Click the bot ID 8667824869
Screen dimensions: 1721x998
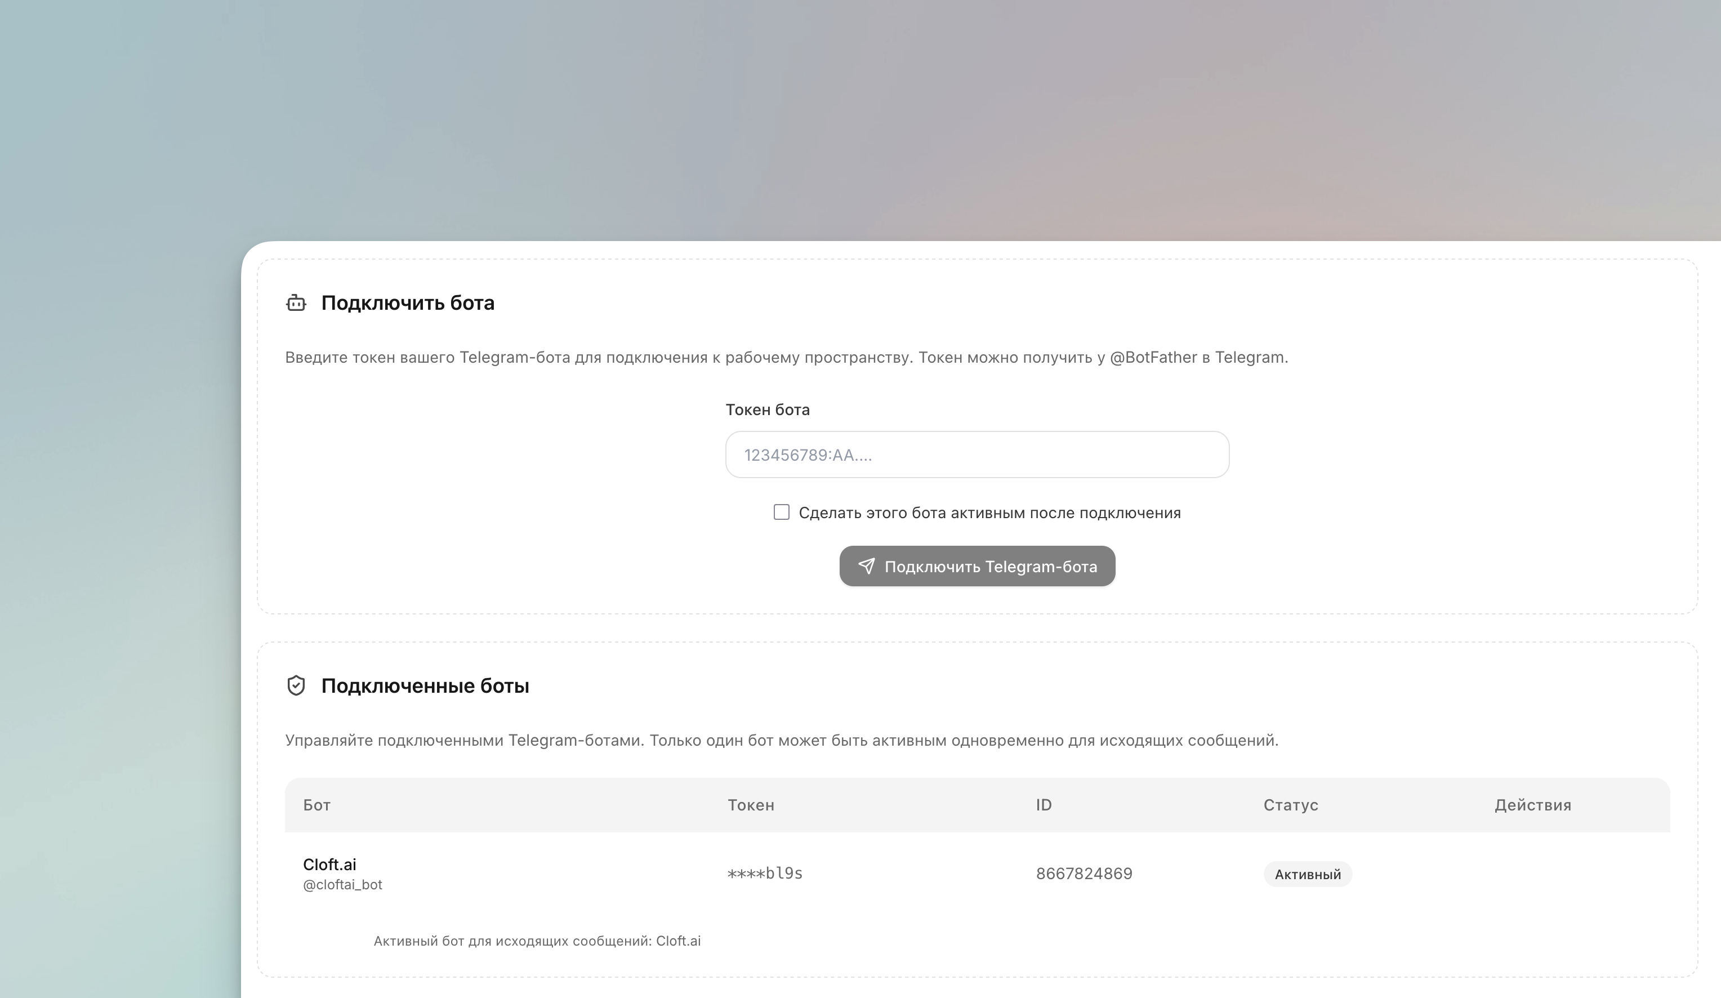(x=1084, y=874)
